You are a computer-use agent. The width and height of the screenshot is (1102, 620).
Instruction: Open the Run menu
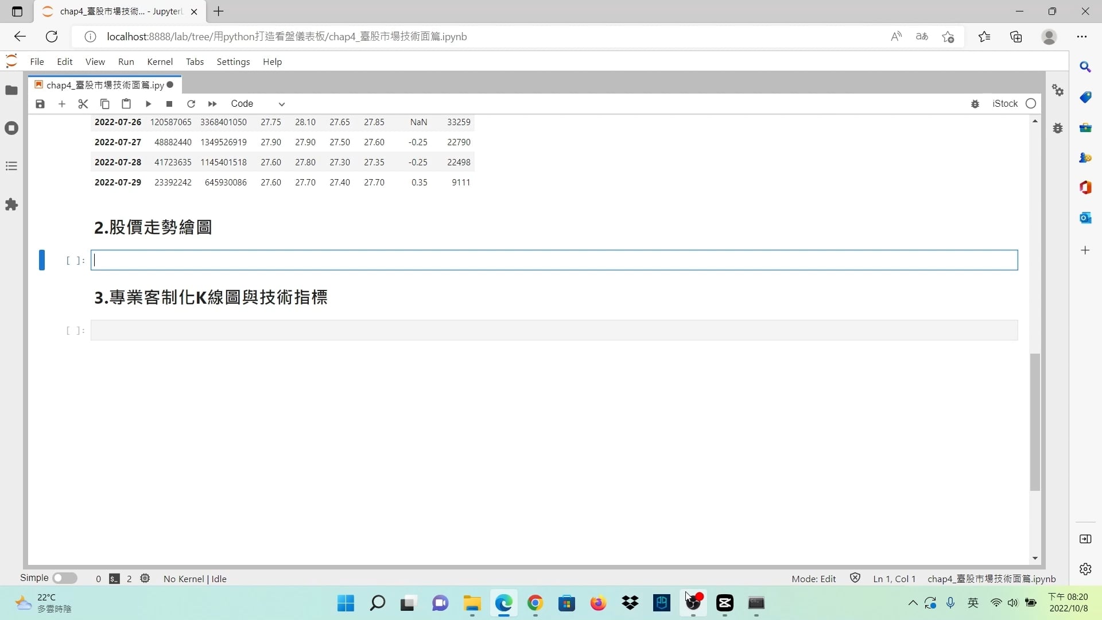(x=126, y=62)
